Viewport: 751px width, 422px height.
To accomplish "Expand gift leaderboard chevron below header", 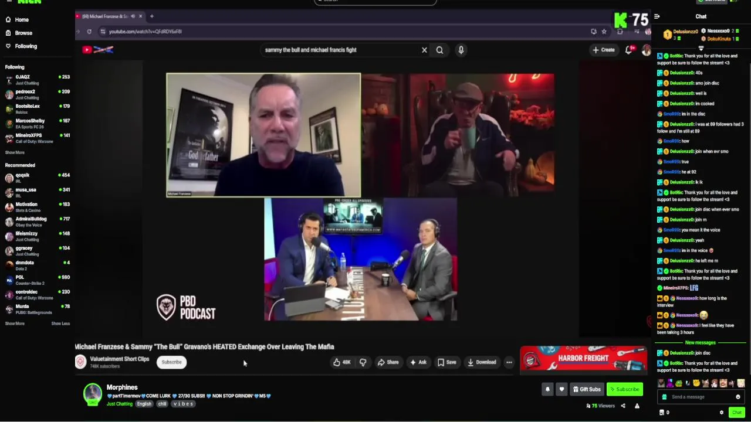I will 701,48.
